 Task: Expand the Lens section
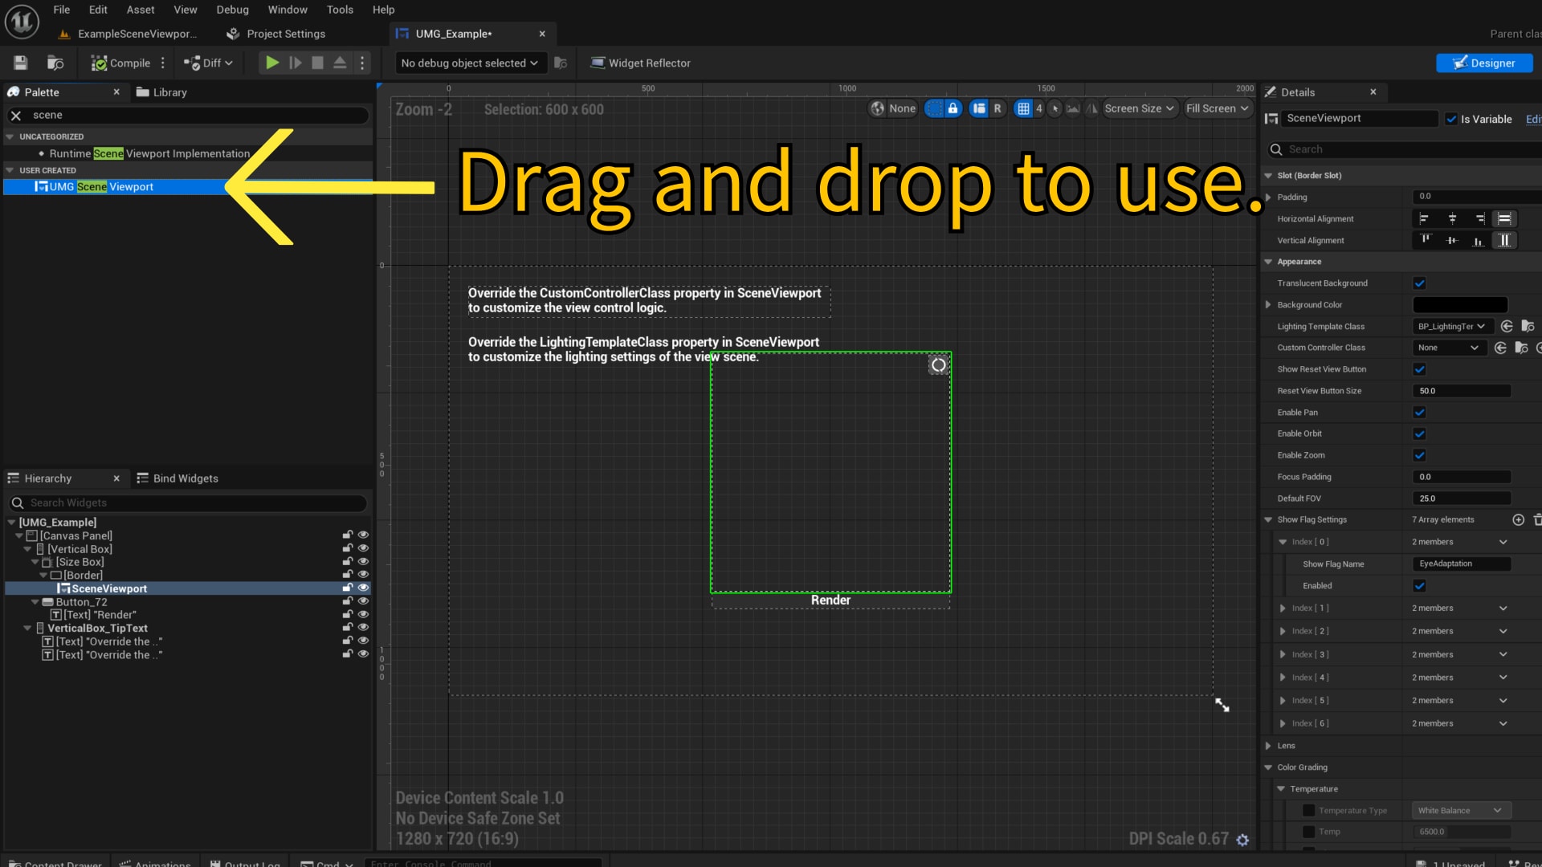tap(1268, 746)
